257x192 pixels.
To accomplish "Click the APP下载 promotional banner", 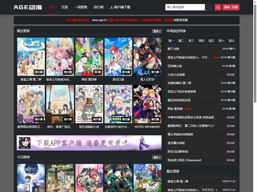I will (x=89, y=143).
